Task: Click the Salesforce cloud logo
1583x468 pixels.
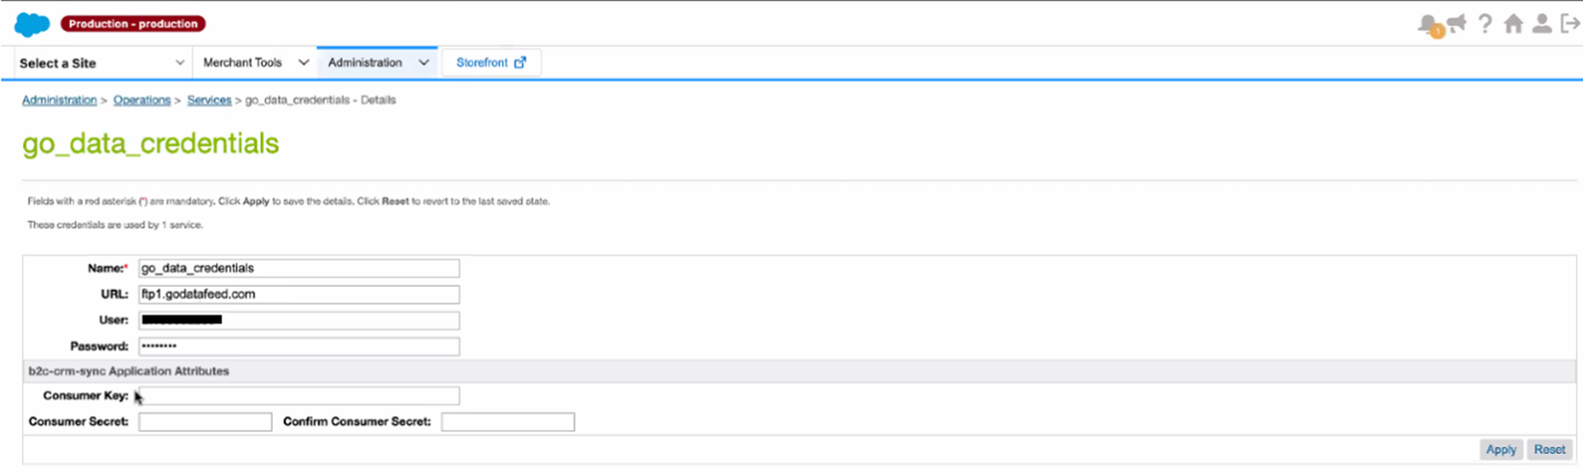Action: click(x=32, y=24)
